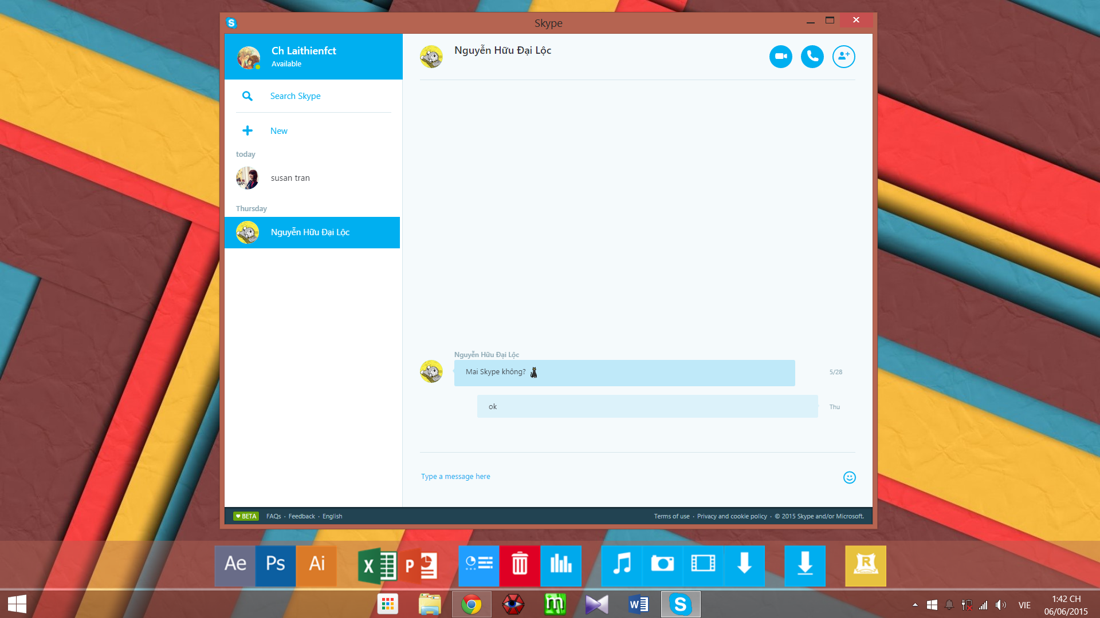Image resolution: width=1100 pixels, height=618 pixels.
Task: Open Excel from the dock
Action: [378, 565]
